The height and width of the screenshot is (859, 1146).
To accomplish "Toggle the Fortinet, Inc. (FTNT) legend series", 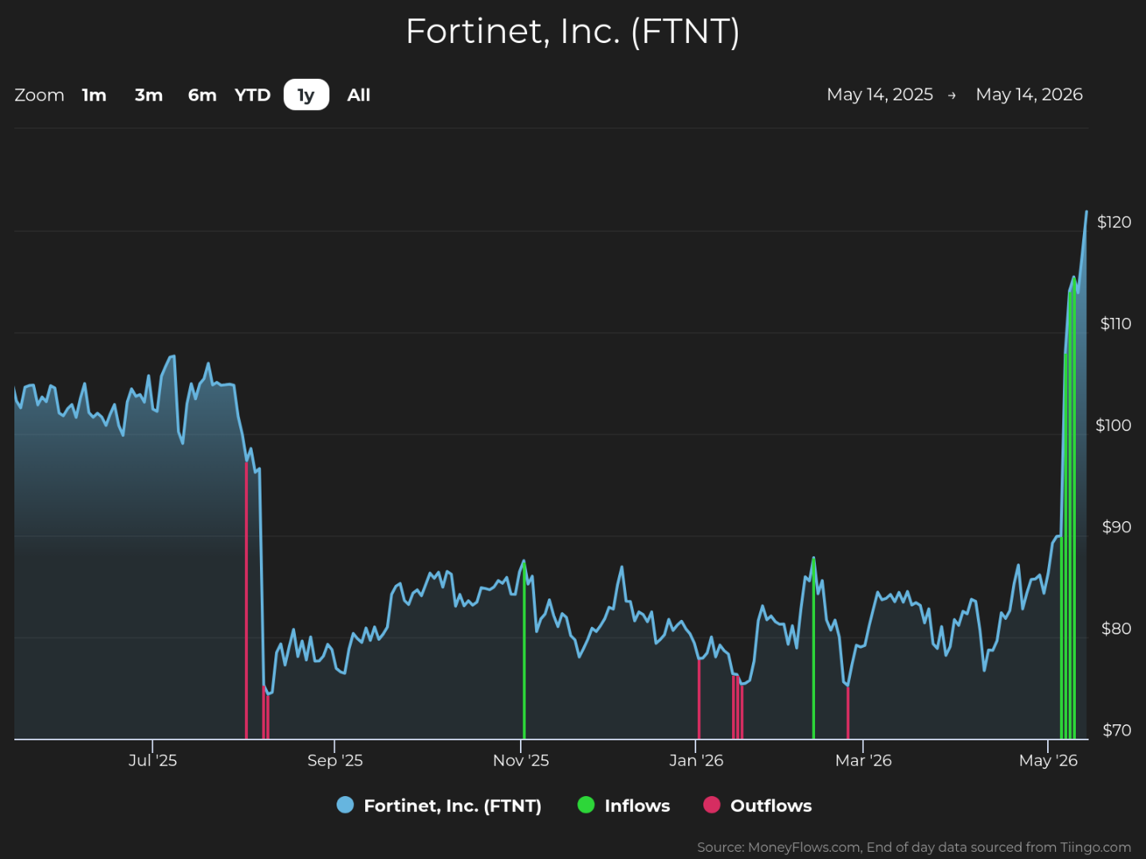I will click(439, 806).
